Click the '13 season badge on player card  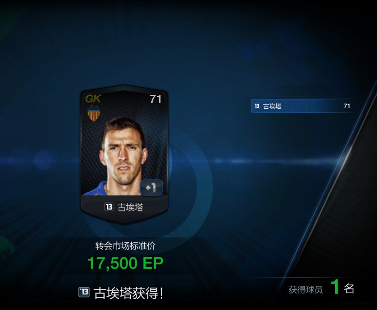109,207
